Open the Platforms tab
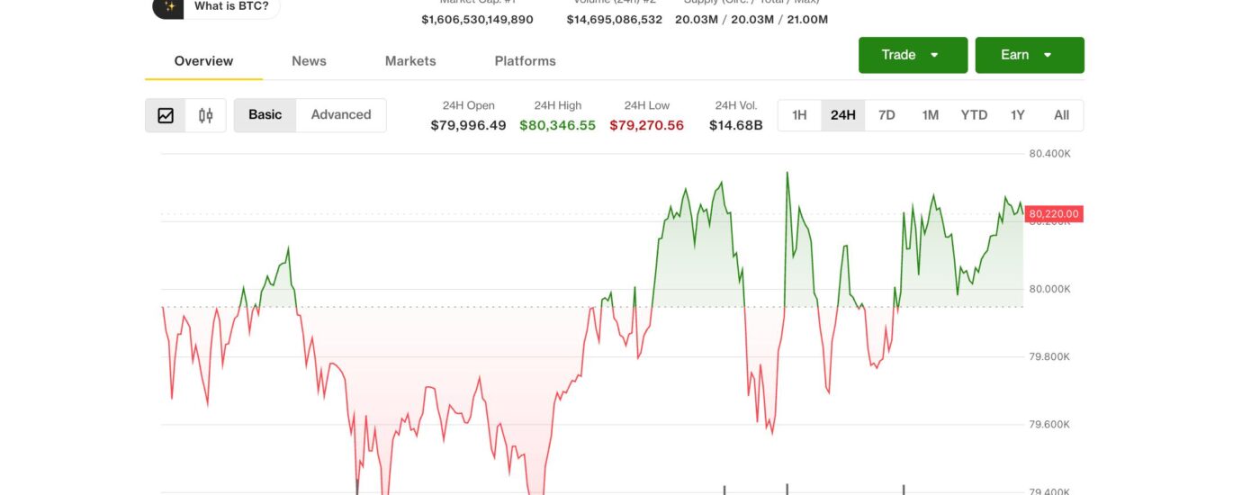This screenshot has height=495, width=1233. 526,61
